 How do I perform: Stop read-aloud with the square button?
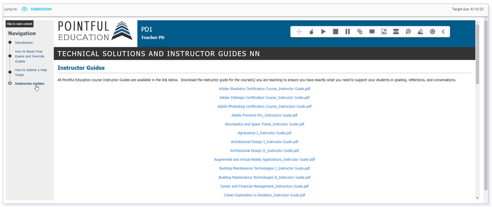tap(336, 31)
